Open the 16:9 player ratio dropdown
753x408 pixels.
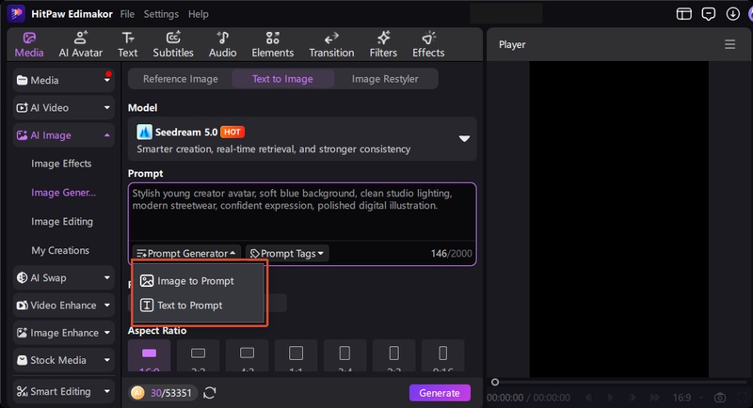click(687, 398)
